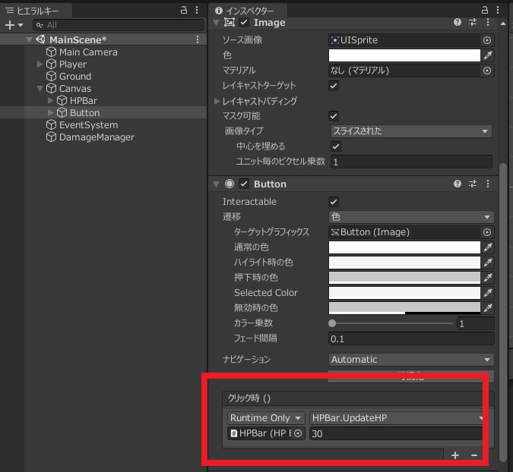Open Image 色 color swatch

pyautogui.click(x=404, y=55)
